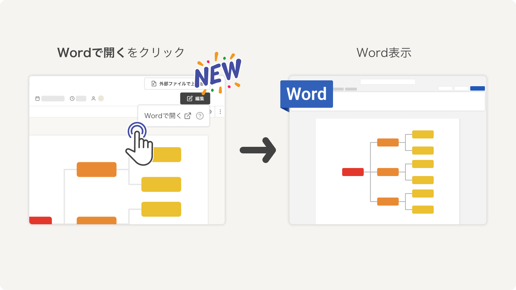Click the file import icon on 外部ファイルで上書き
Screen dimensions: 516x290
click(x=154, y=84)
